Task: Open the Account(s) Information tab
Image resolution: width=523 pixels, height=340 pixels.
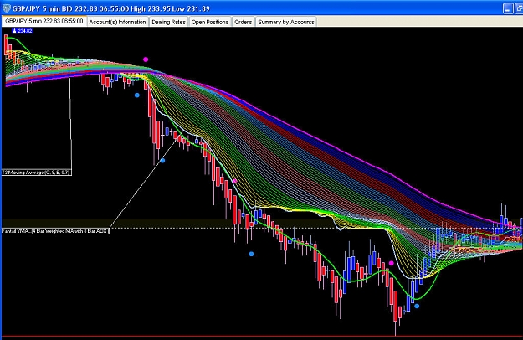Action: click(117, 22)
